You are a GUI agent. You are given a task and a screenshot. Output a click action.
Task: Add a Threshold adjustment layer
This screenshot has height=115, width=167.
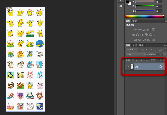pos(144,40)
